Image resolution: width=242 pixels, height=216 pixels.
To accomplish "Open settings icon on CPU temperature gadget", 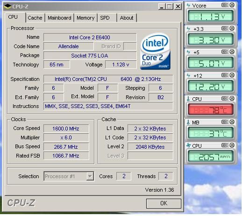I will click(x=225, y=99).
